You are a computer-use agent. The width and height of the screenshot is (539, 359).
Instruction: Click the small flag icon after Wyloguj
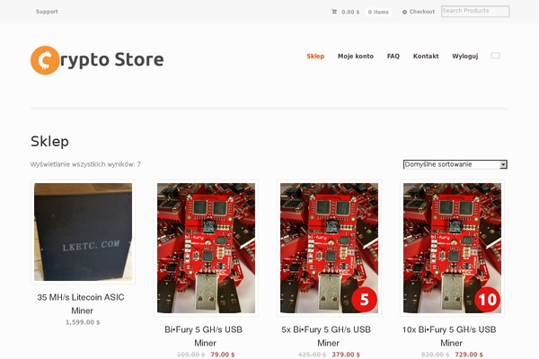click(x=495, y=56)
